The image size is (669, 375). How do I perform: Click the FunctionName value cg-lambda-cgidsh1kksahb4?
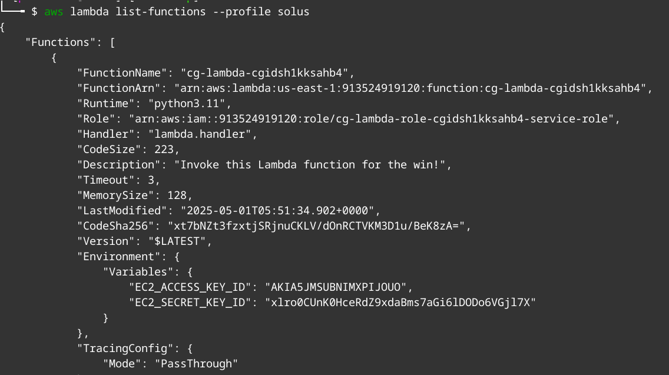pyautogui.click(x=264, y=73)
